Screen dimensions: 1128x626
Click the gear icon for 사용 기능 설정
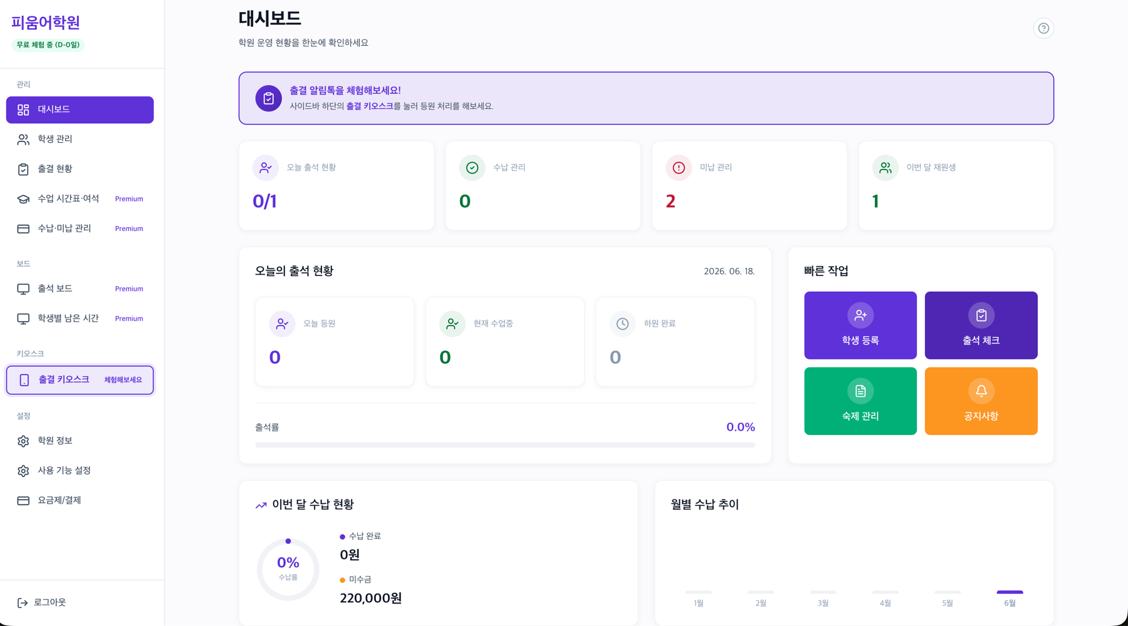pyautogui.click(x=23, y=471)
